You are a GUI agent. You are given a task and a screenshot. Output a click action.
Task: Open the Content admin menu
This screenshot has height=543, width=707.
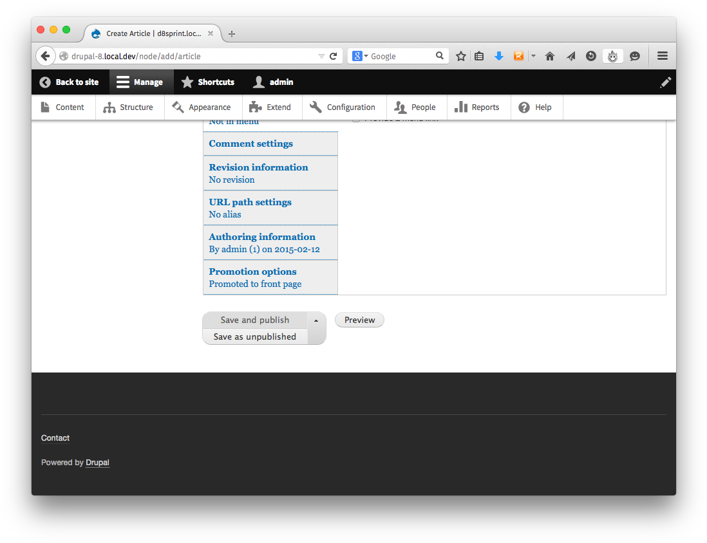[62, 107]
